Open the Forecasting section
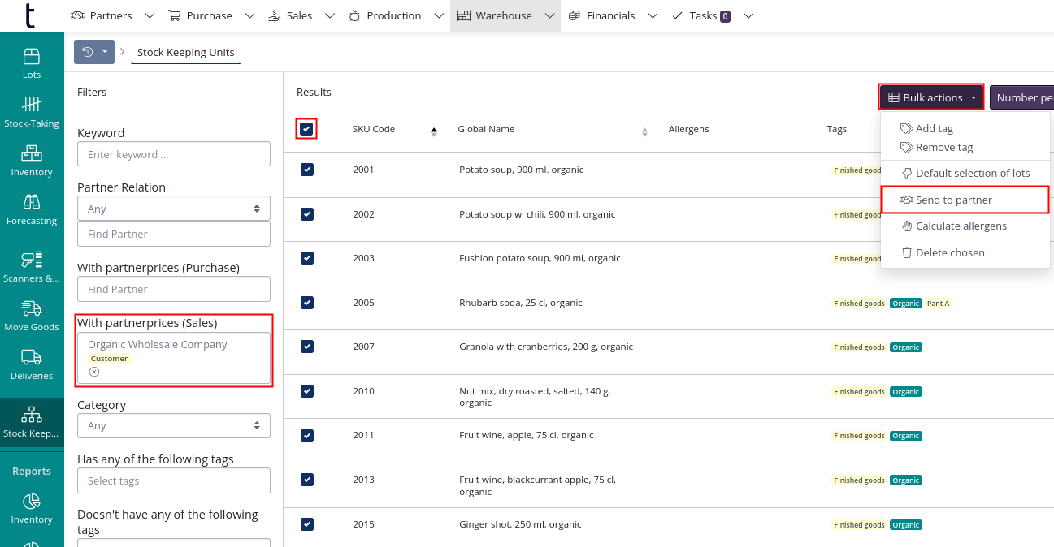Viewport: 1054px width, 547px height. pos(32,208)
